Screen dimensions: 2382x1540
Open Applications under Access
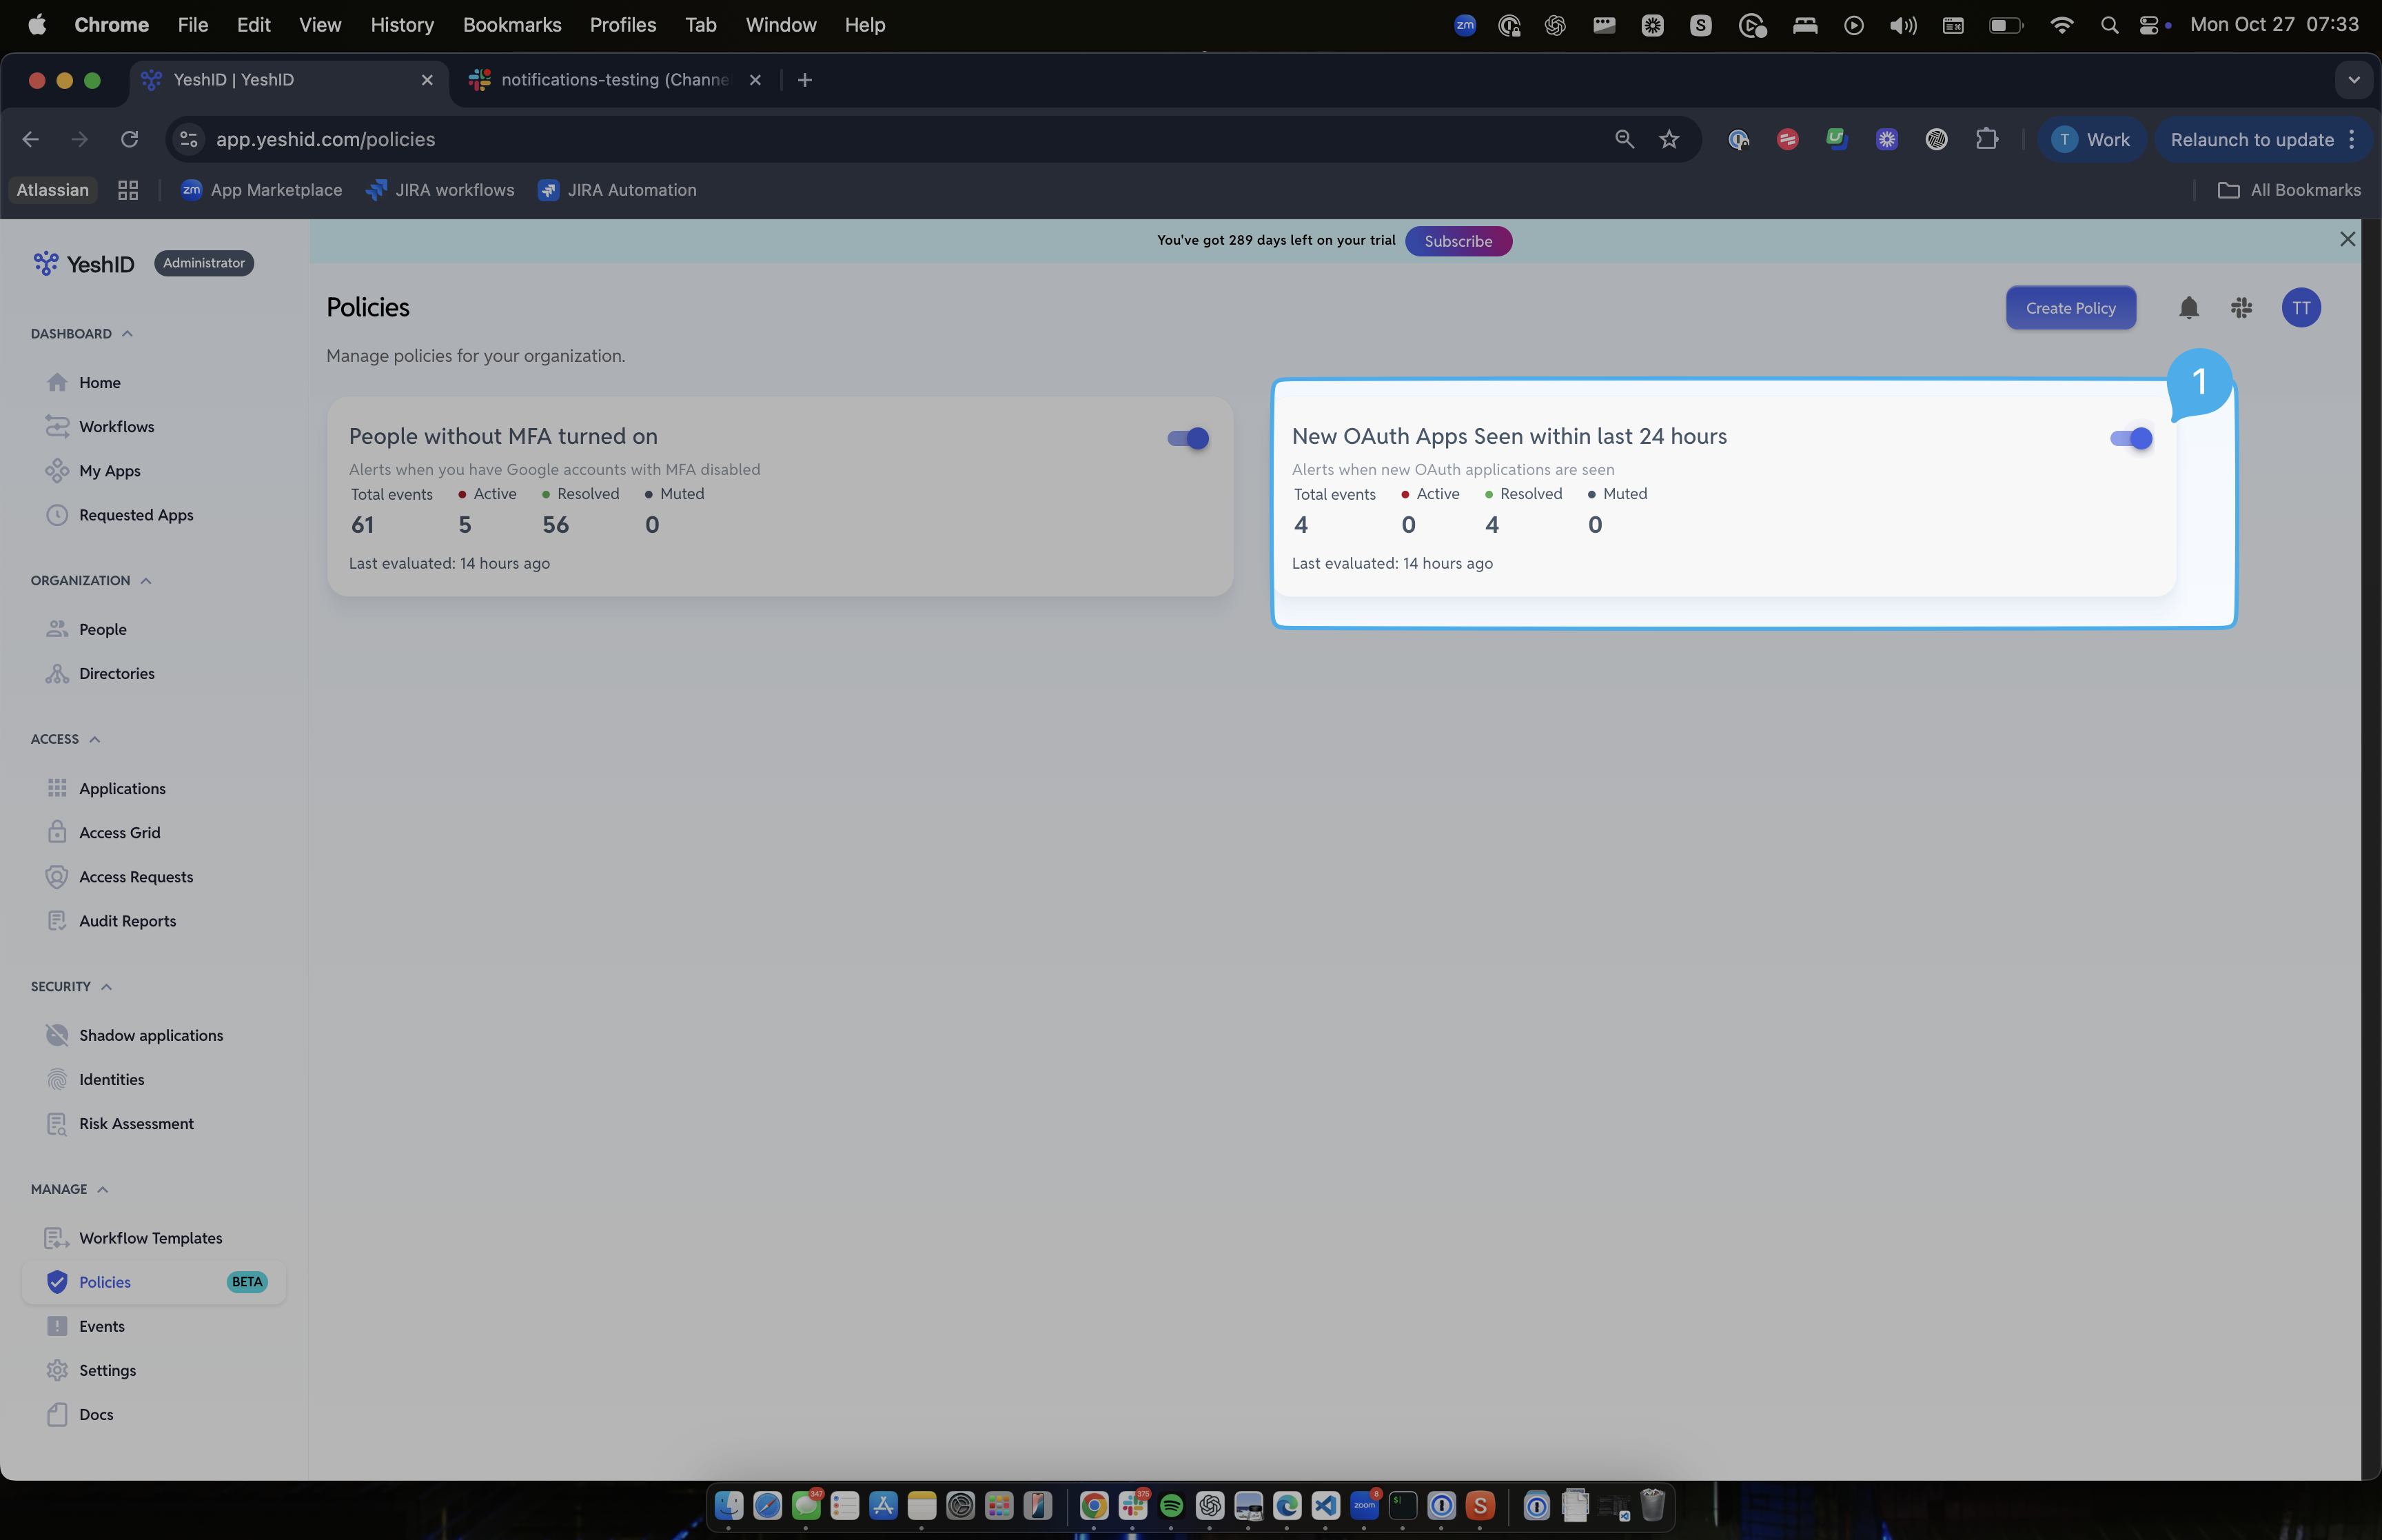pos(122,789)
